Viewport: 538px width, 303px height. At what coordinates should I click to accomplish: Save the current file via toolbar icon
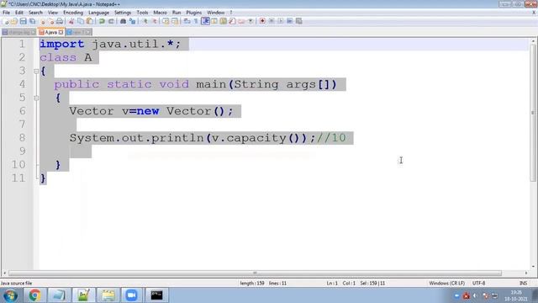[23, 21]
